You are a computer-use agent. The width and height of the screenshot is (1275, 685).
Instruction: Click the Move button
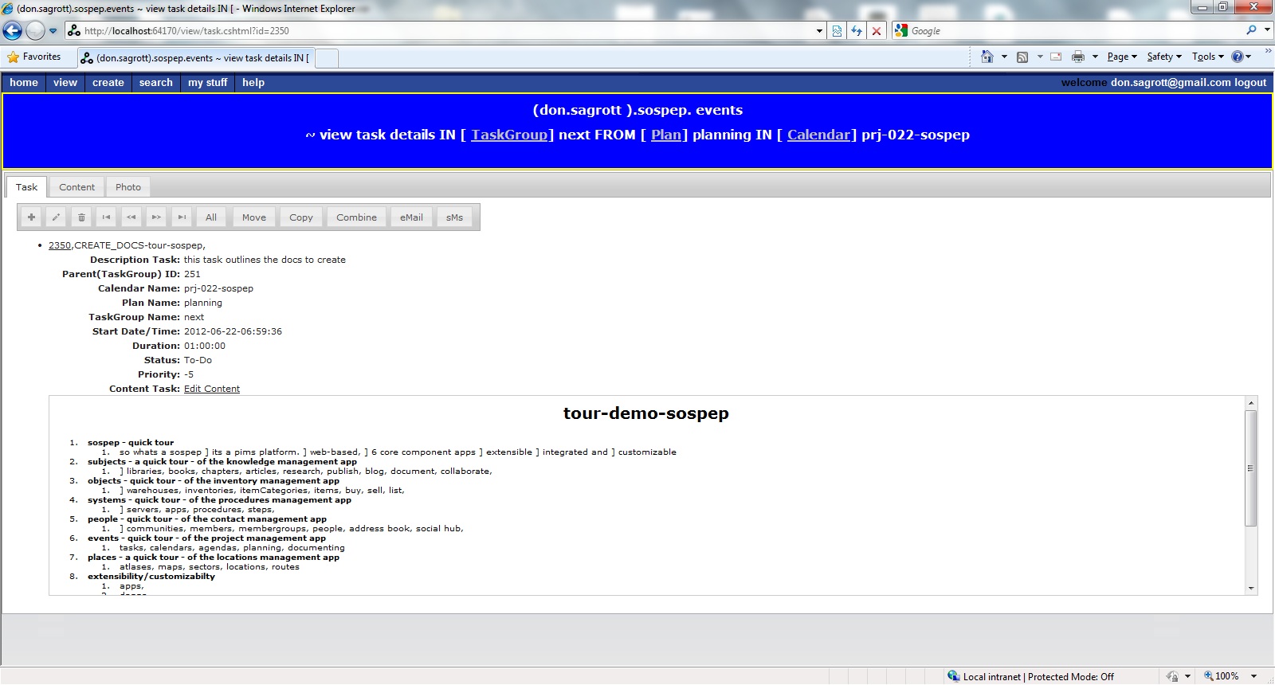(x=254, y=217)
